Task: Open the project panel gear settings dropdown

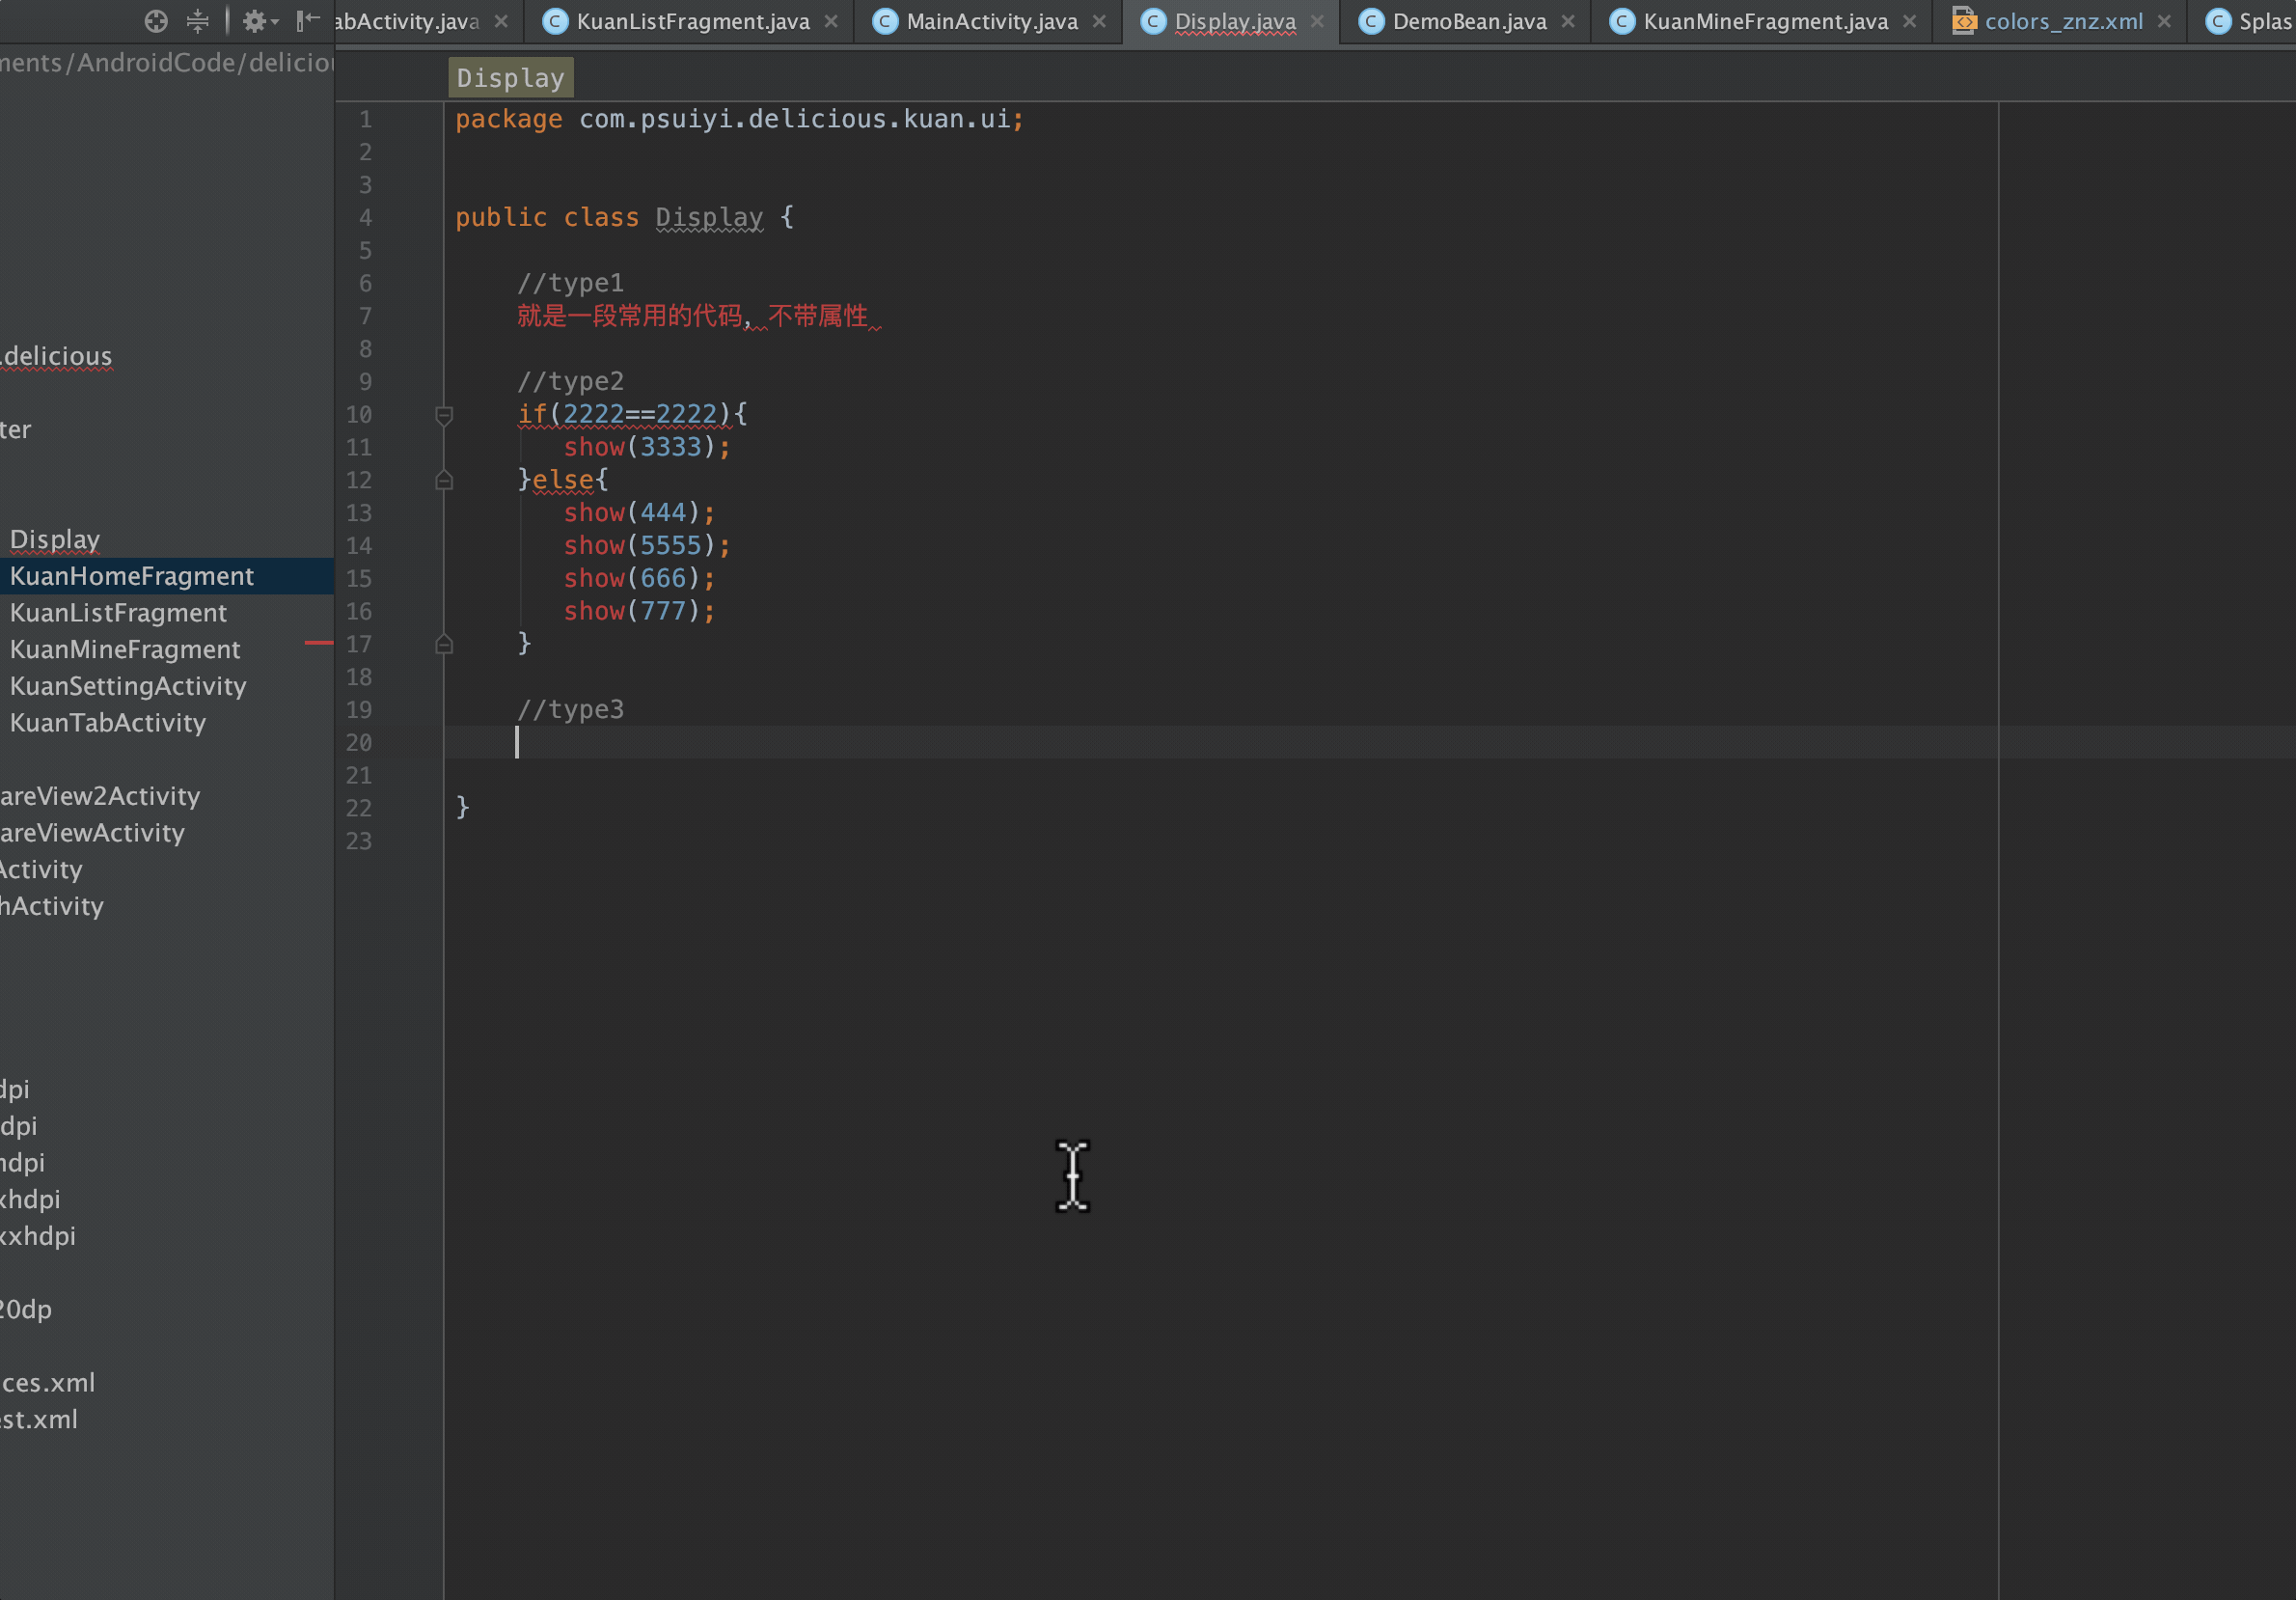Action: (x=259, y=21)
